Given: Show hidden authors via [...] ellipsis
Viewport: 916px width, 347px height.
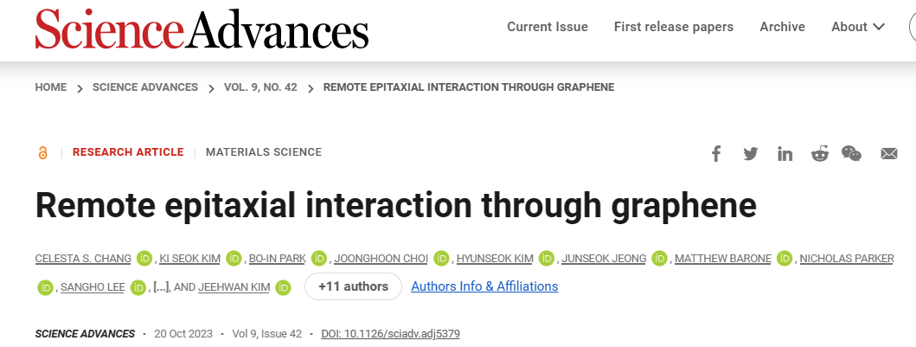Looking at the screenshot, I should (x=161, y=286).
